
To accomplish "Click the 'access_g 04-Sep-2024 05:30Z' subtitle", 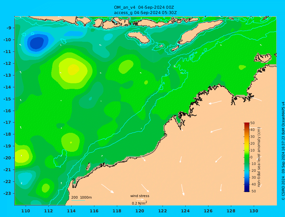I will click(145, 13).
